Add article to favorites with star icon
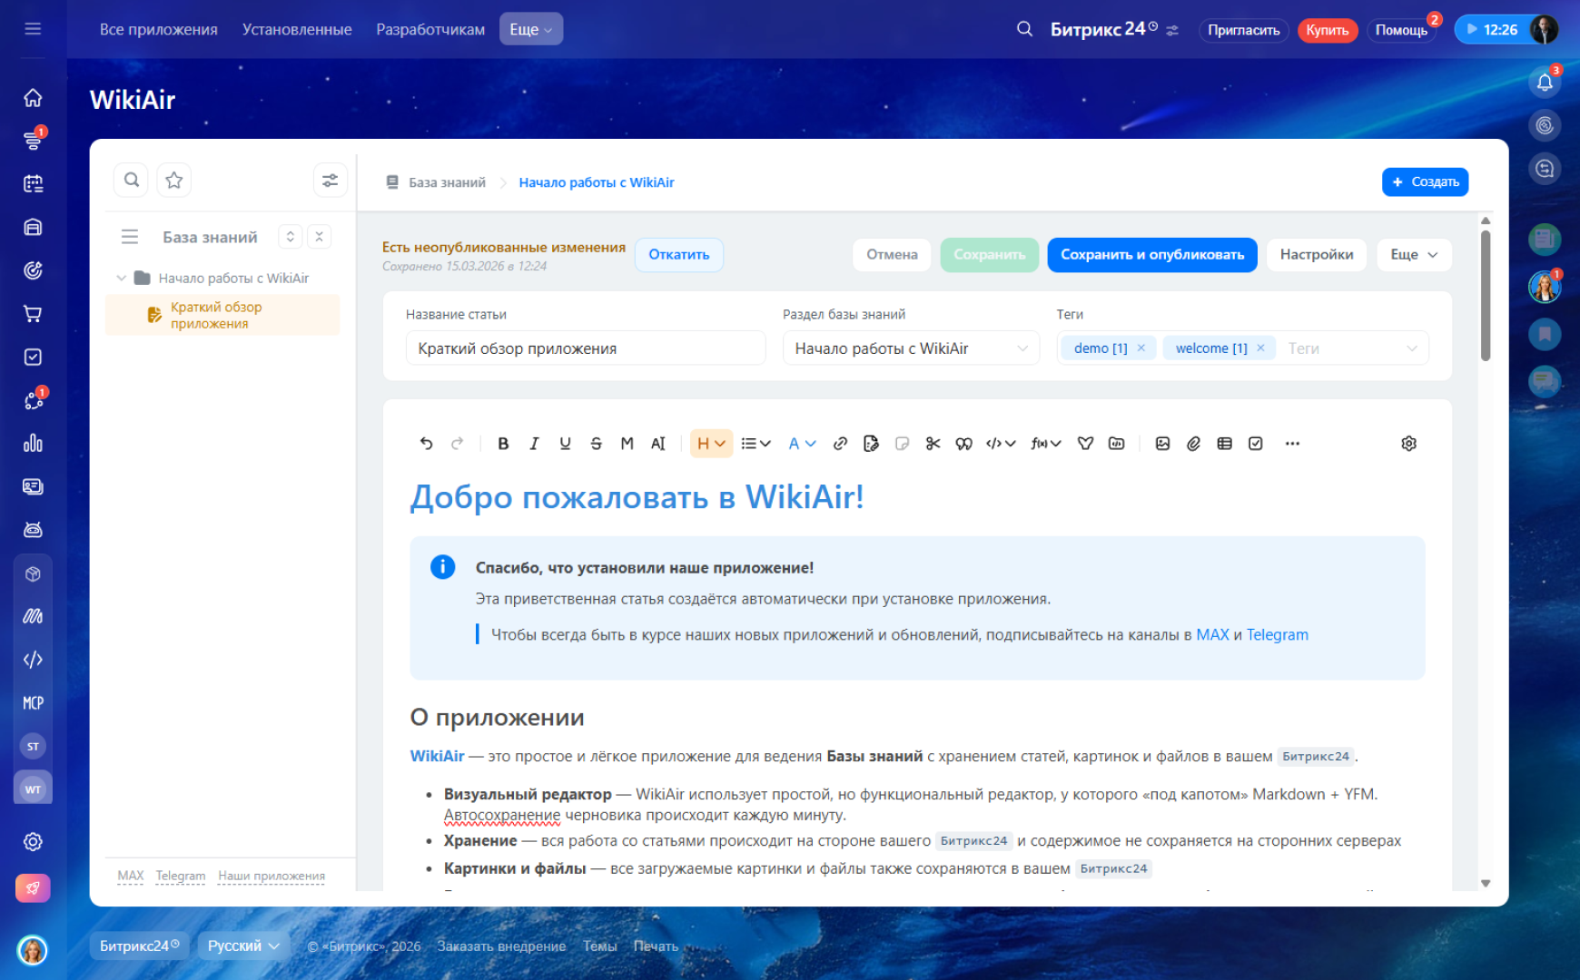Viewport: 1580px width, 980px height. click(x=174, y=181)
